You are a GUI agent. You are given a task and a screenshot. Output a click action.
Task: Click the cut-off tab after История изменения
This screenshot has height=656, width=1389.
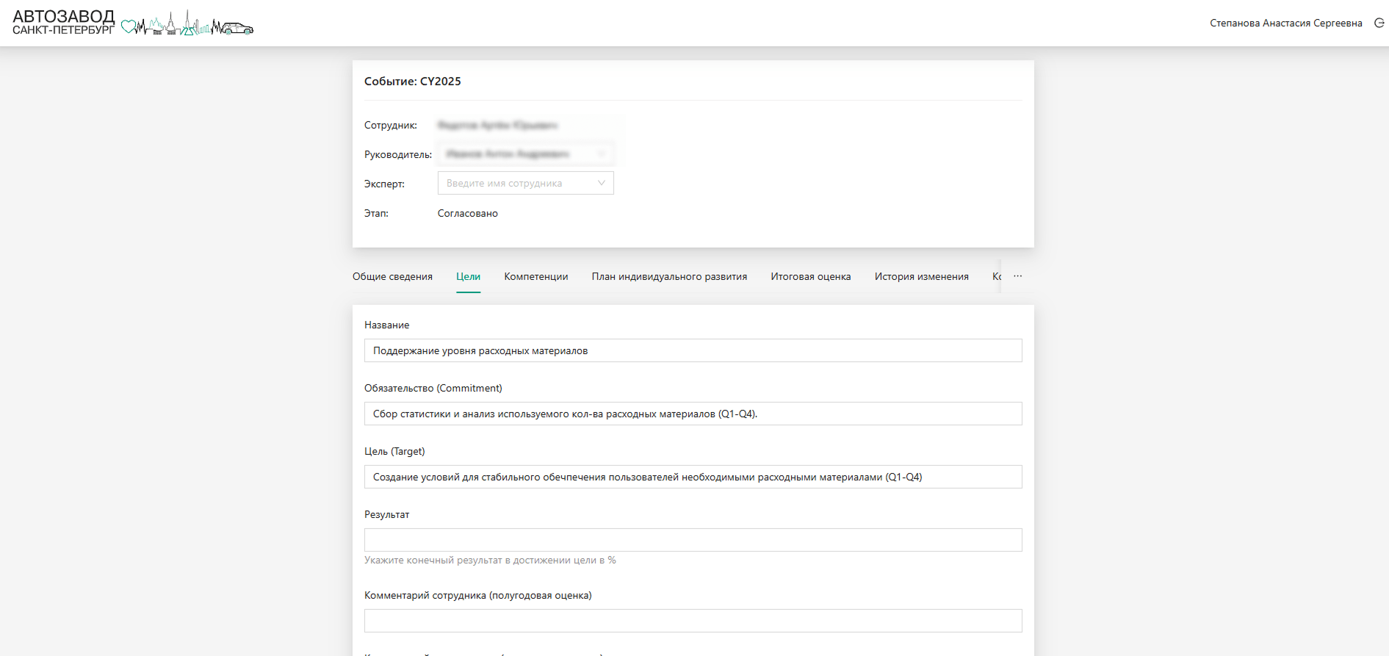pos(996,277)
